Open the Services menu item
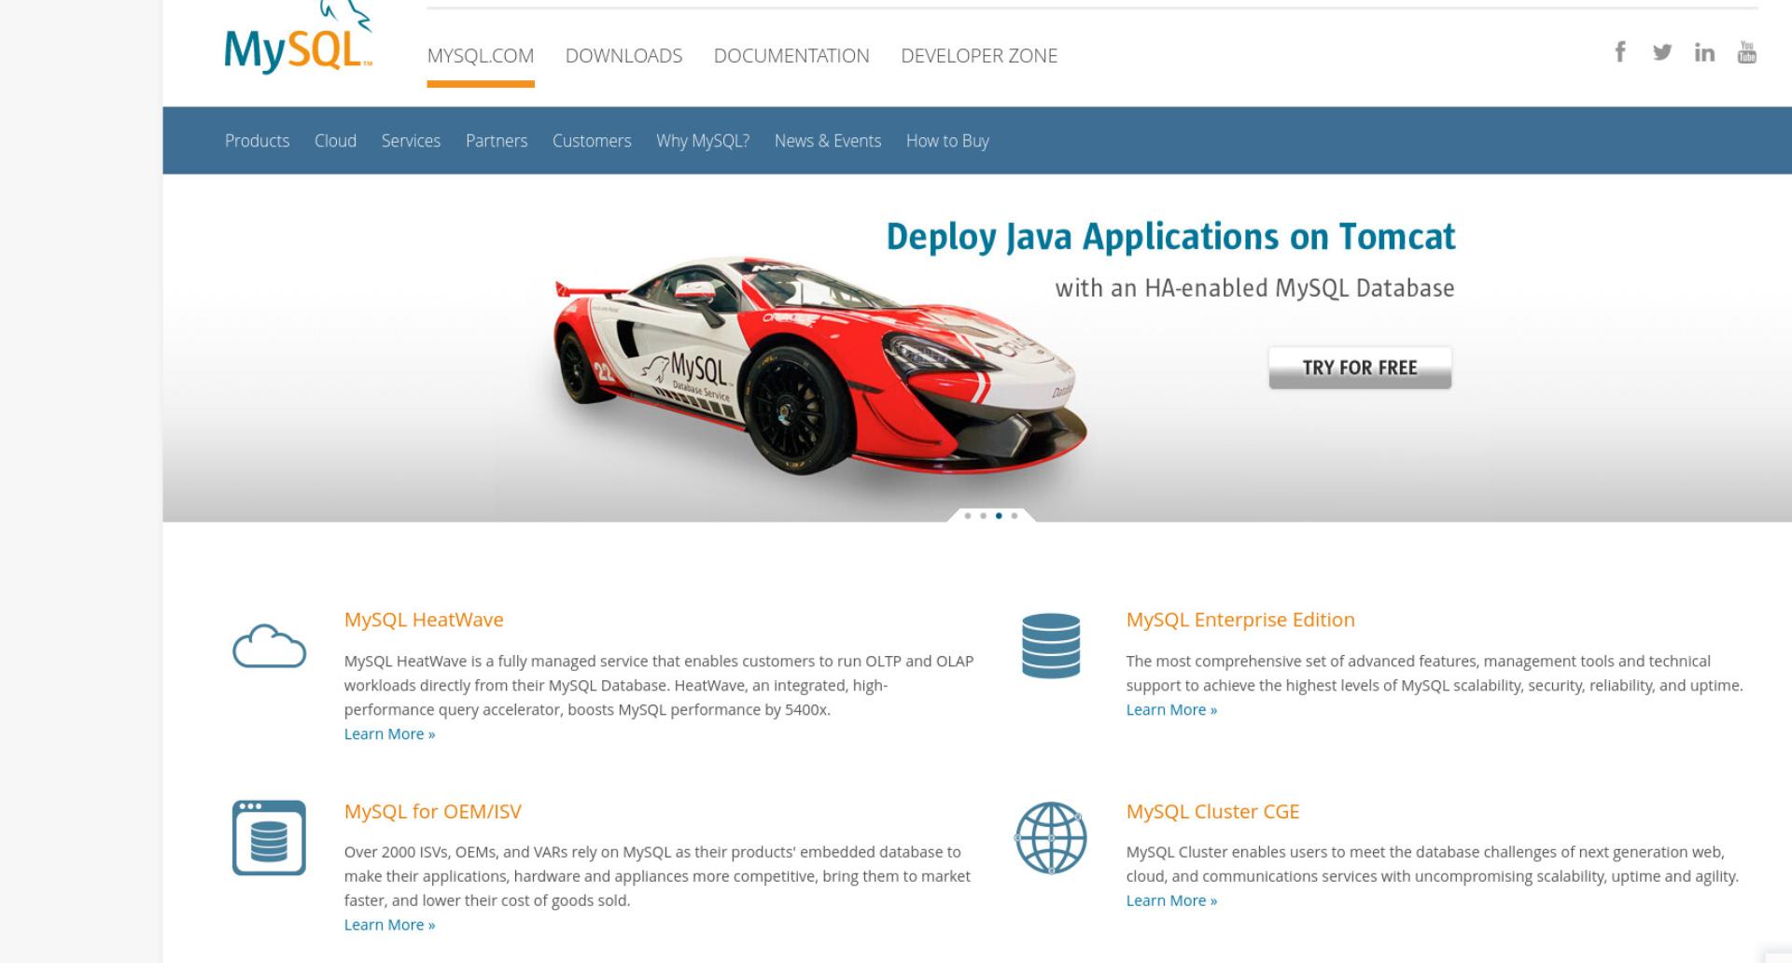Image resolution: width=1792 pixels, height=963 pixels. coord(411,141)
